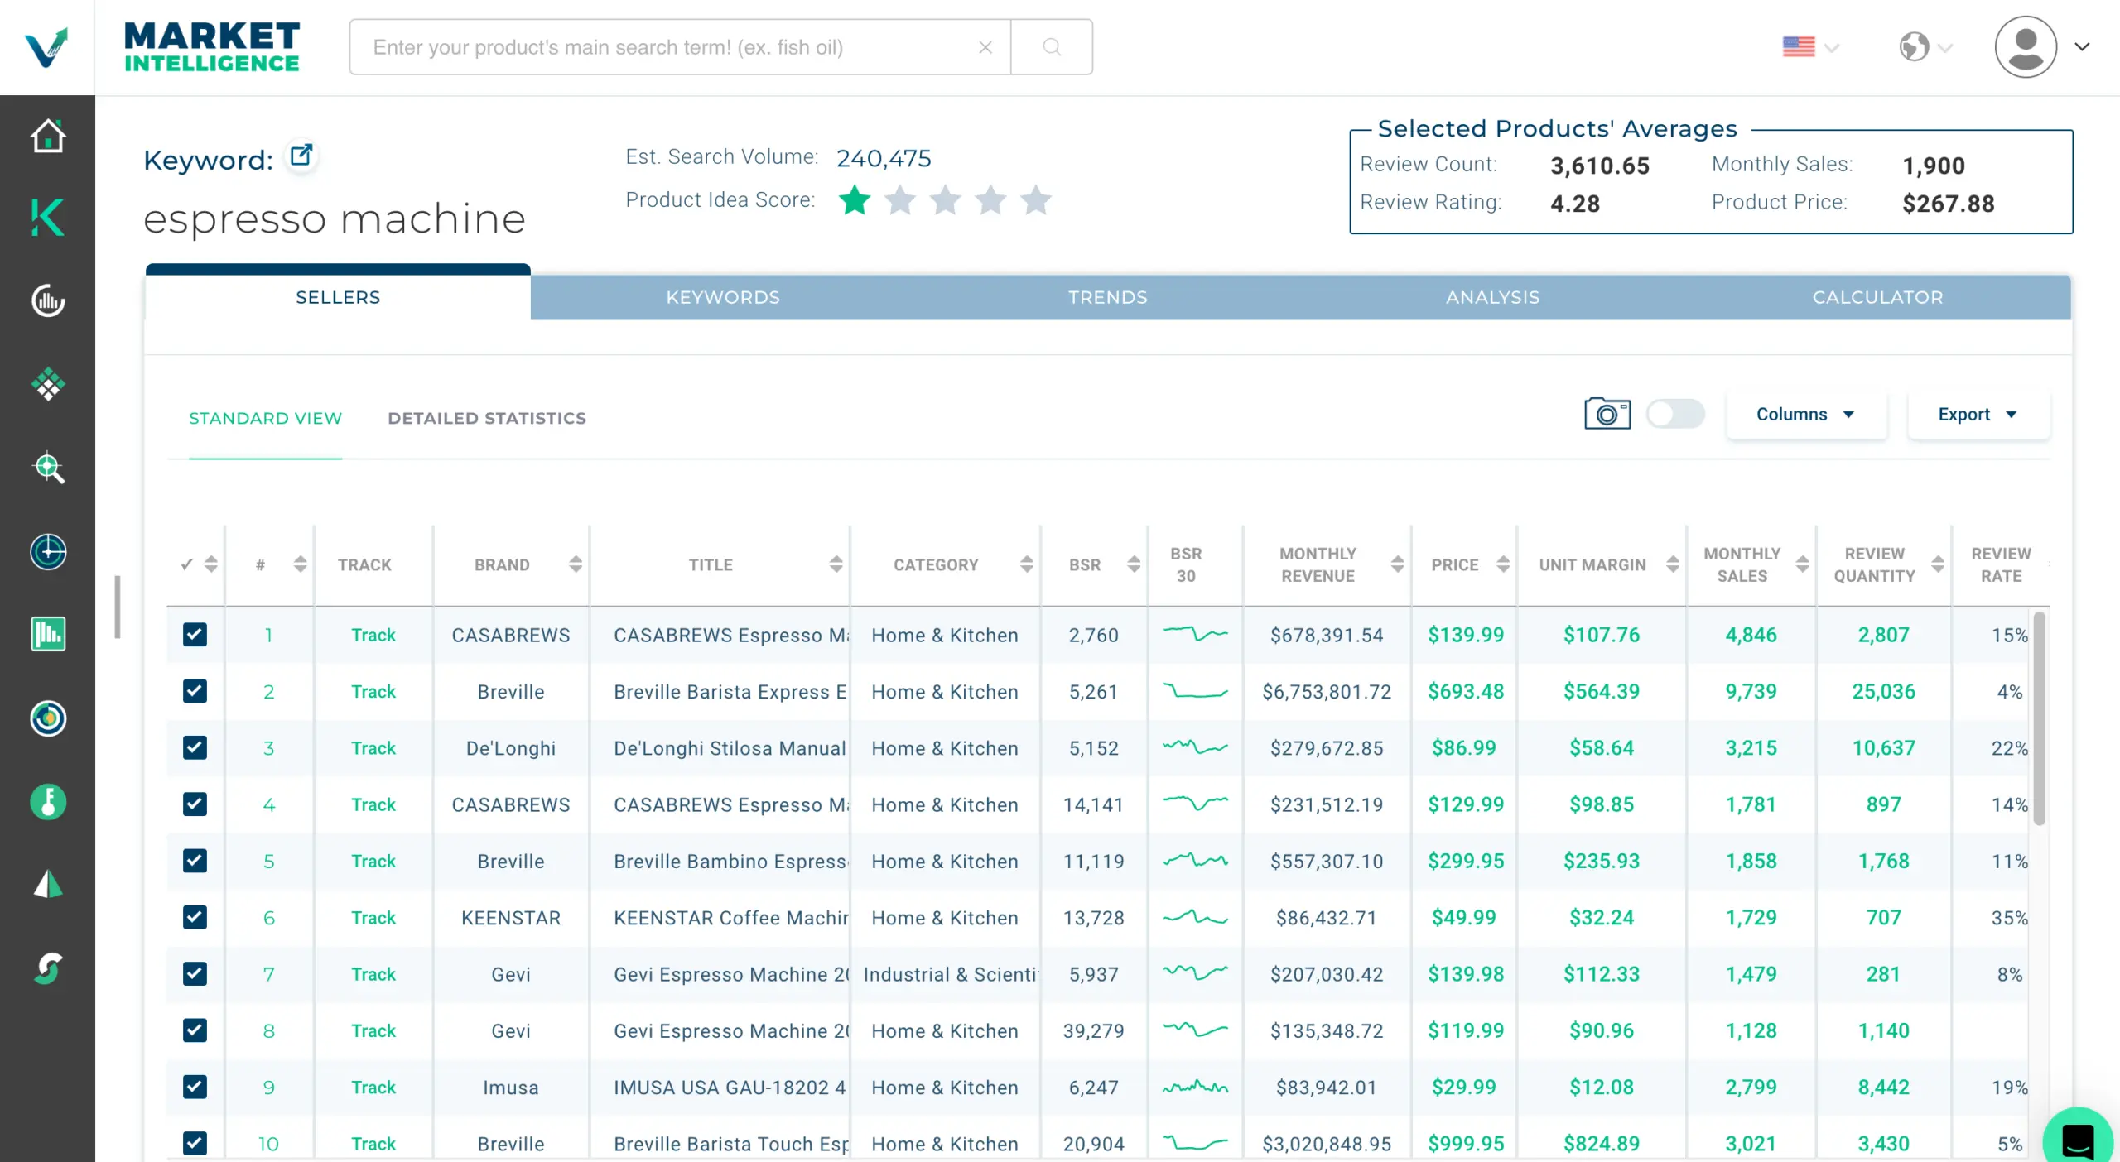This screenshot has width=2120, height=1162.
Task: Select Detailed Statistics view
Action: (x=487, y=418)
